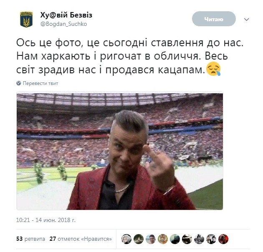Open the last red liker avatar

coord(223,239)
